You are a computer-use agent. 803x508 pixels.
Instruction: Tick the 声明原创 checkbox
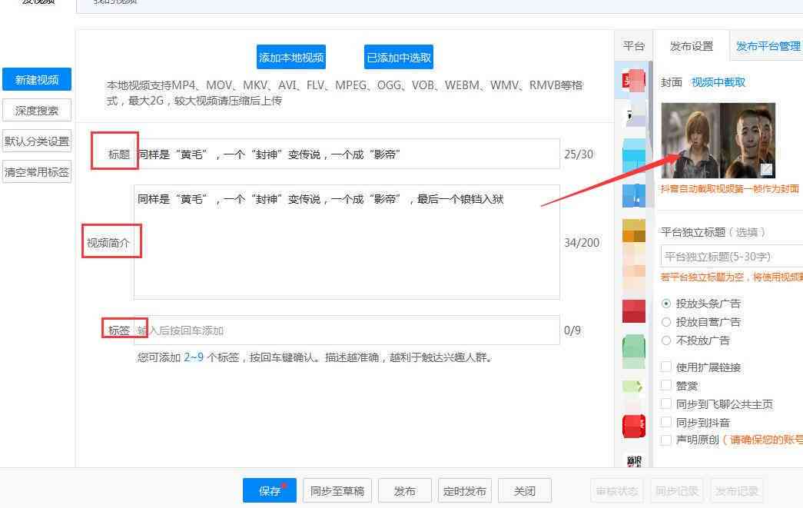point(665,440)
